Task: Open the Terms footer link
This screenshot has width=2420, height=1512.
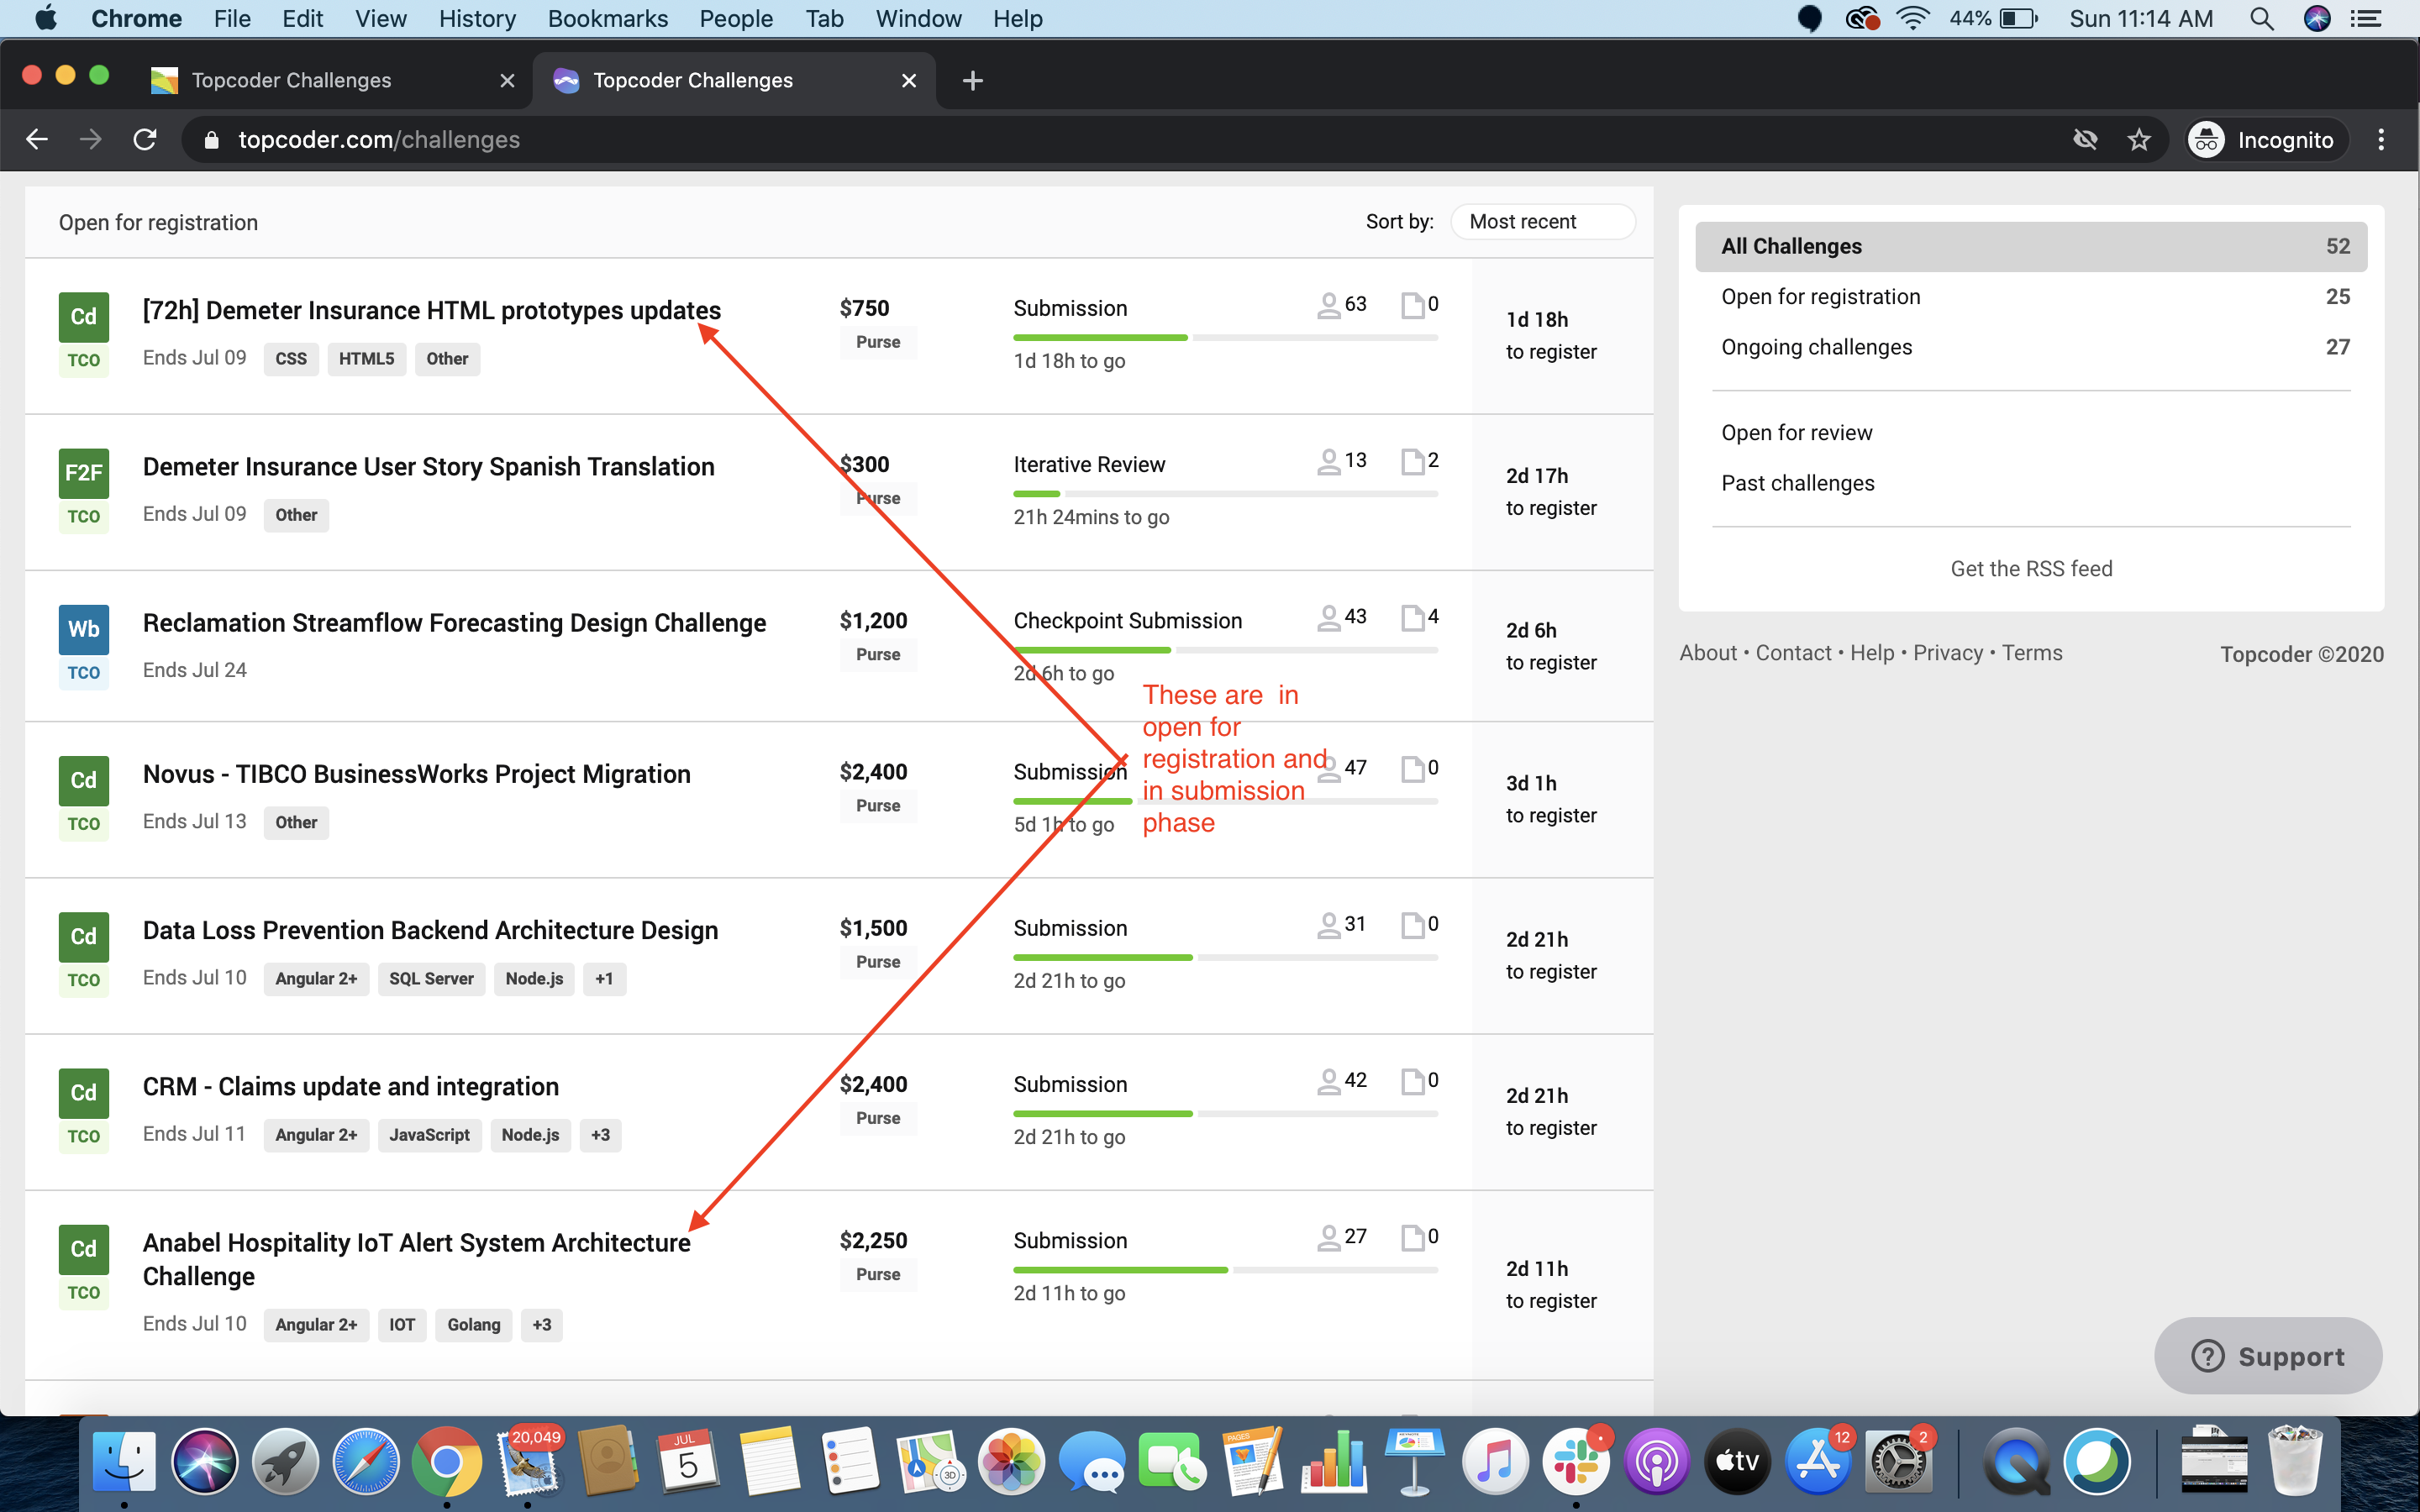Action: click(2032, 653)
